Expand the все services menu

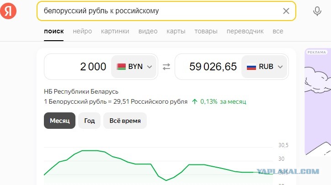pyautogui.click(x=278, y=31)
